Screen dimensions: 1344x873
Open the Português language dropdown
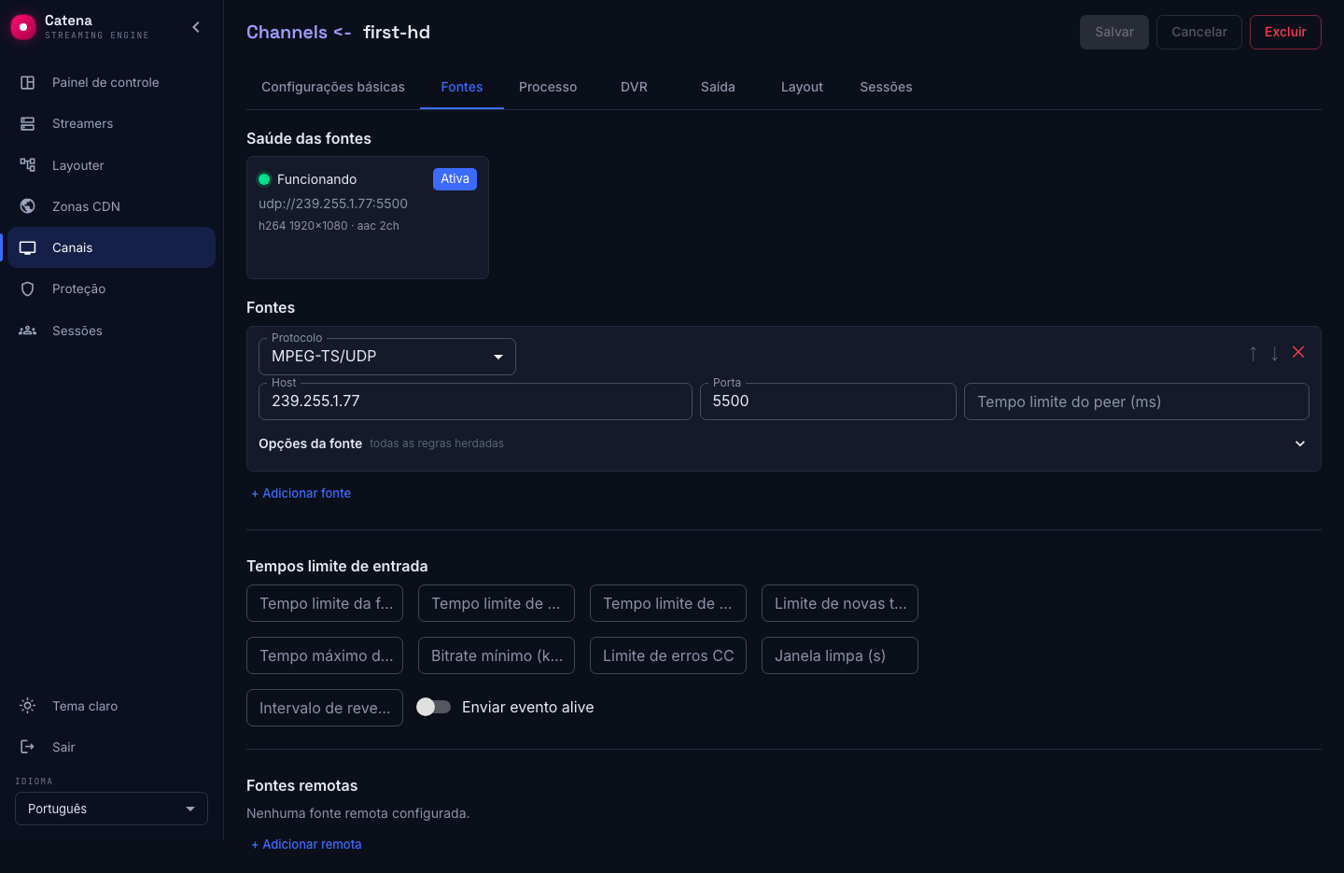[111, 809]
